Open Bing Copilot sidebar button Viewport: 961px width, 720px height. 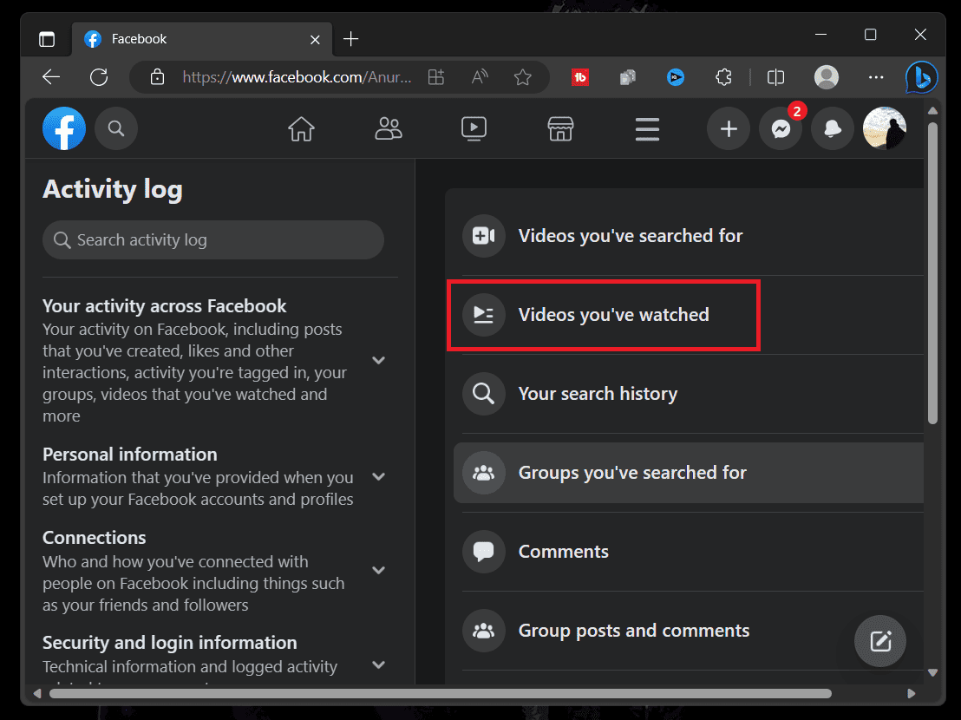coord(922,77)
